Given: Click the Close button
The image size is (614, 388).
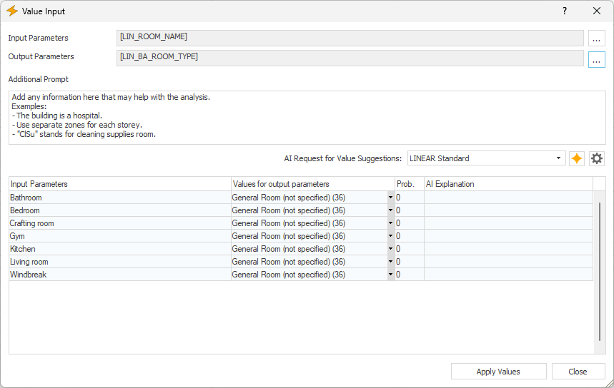Looking at the screenshot, I should click(578, 372).
